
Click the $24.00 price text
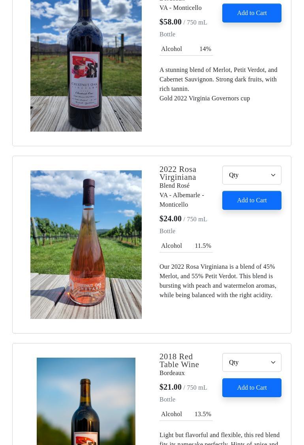171,219
